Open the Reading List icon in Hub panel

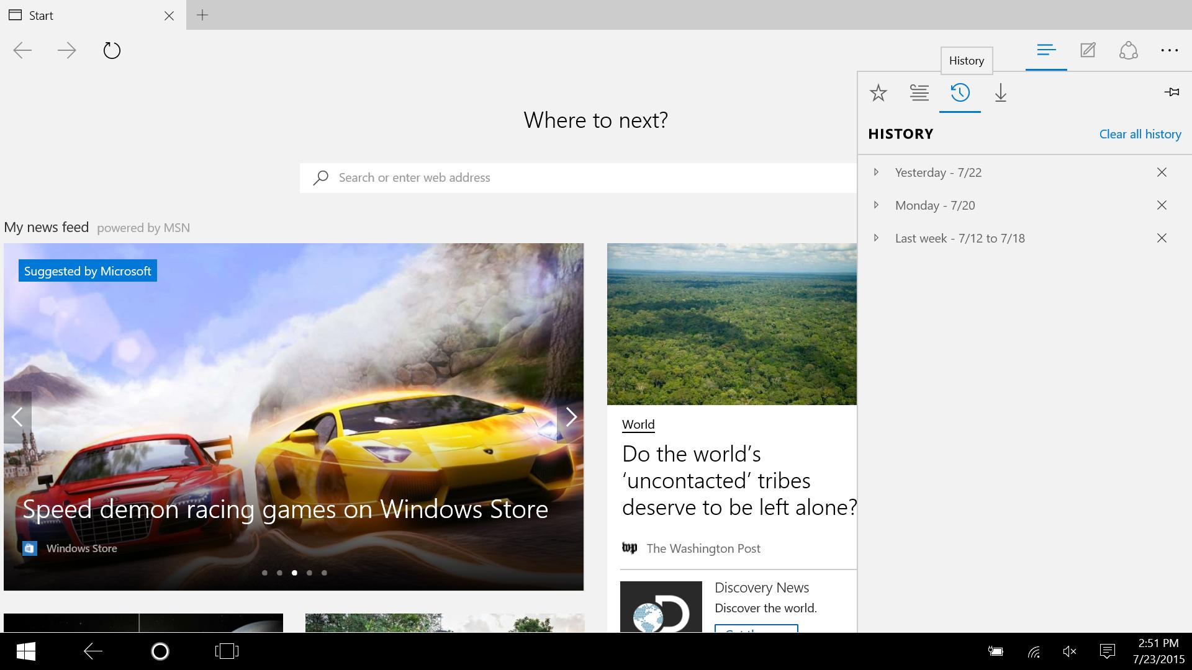(x=919, y=92)
